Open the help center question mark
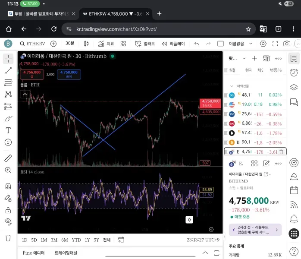301x259 pixels. (294, 251)
